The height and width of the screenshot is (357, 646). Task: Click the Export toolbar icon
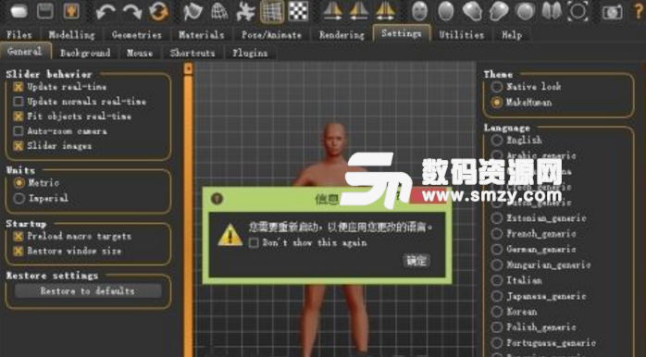point(71,11)
